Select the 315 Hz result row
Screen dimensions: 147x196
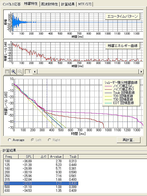coord(41,180)
